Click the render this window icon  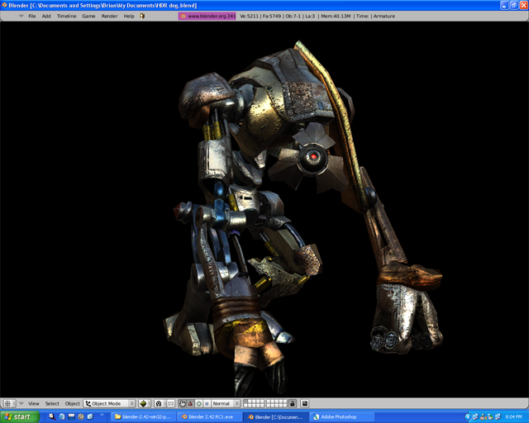[x=305, y=403]
